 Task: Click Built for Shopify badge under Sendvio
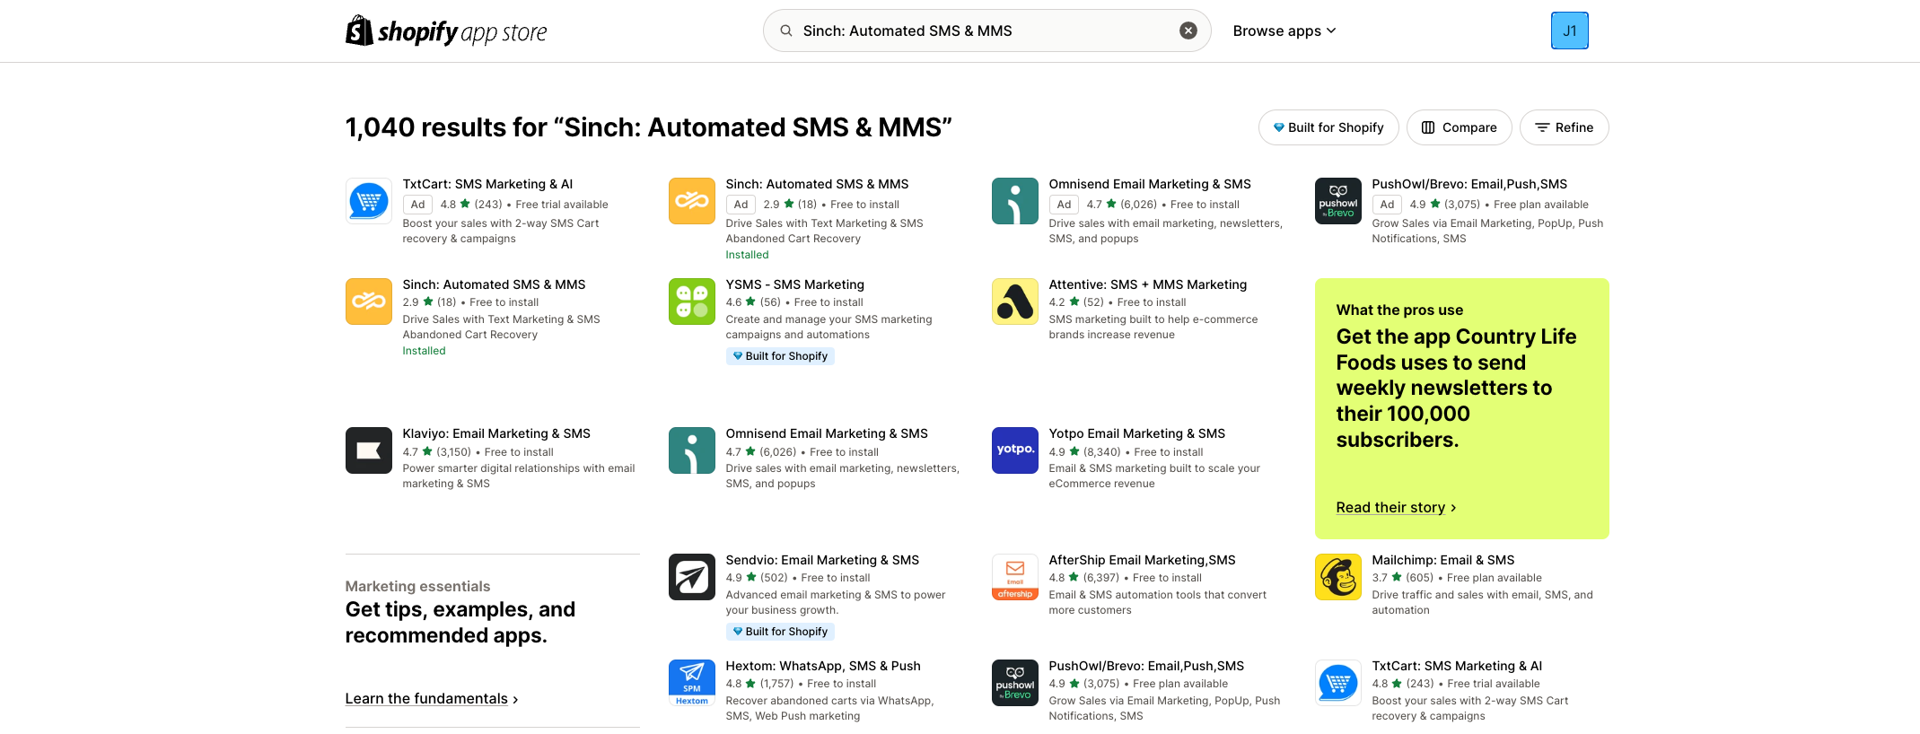[x=780, y=632]
